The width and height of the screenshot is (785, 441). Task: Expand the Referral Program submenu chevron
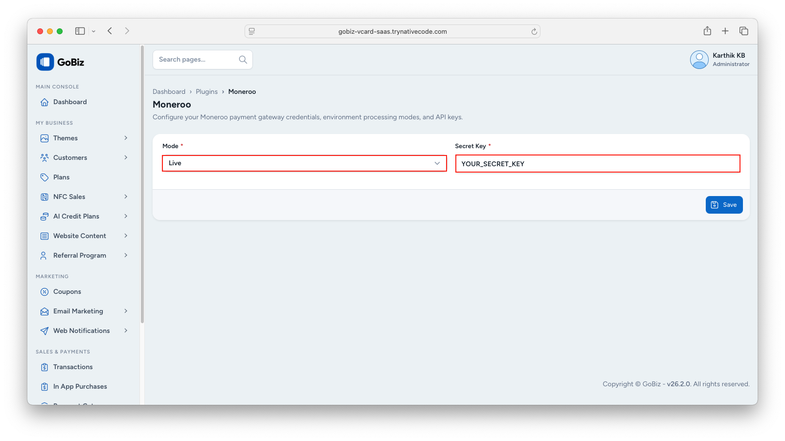126,255
